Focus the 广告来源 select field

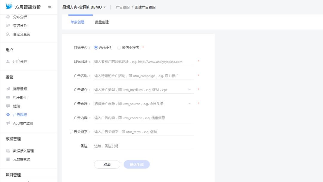pos(144,104)
